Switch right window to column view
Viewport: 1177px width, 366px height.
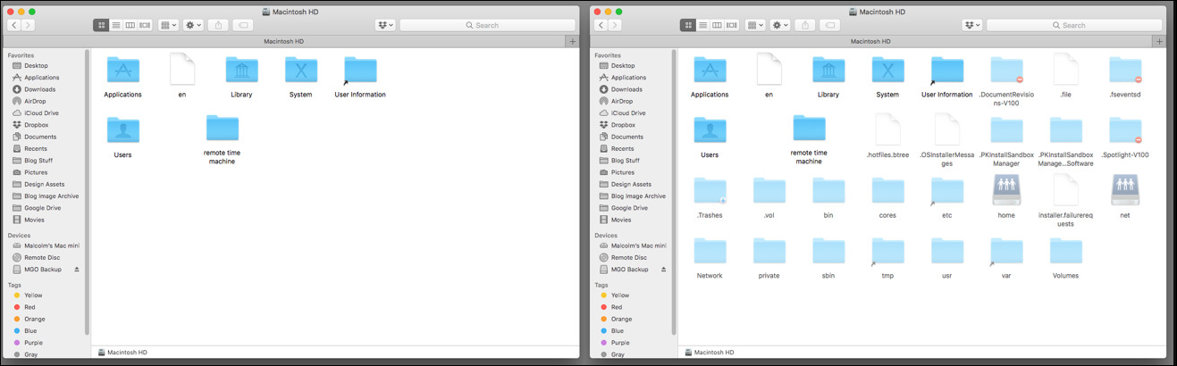click(717, 25)
